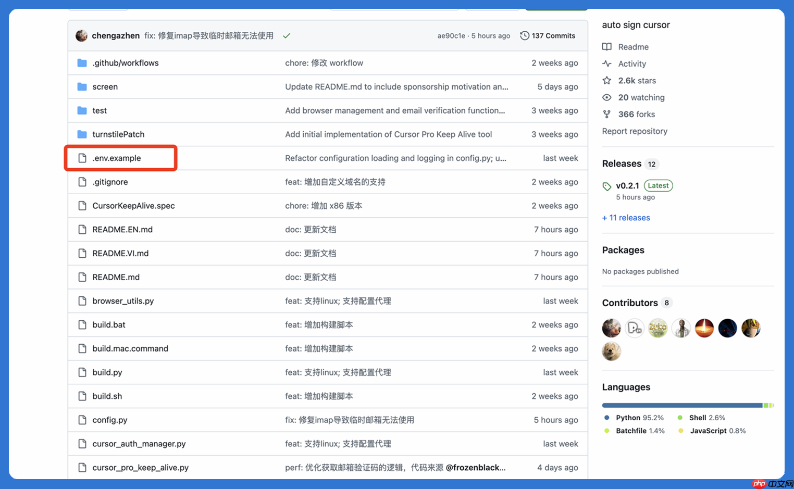The width and height of the screenshot is (794, 489).
Task: Click the file icon beside config.py
Action: [82, 420]
